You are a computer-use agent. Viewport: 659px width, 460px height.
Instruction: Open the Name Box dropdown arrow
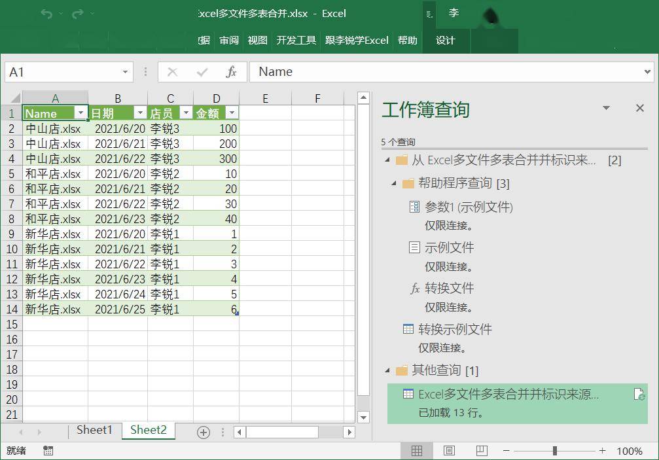(x=125, y=72)
